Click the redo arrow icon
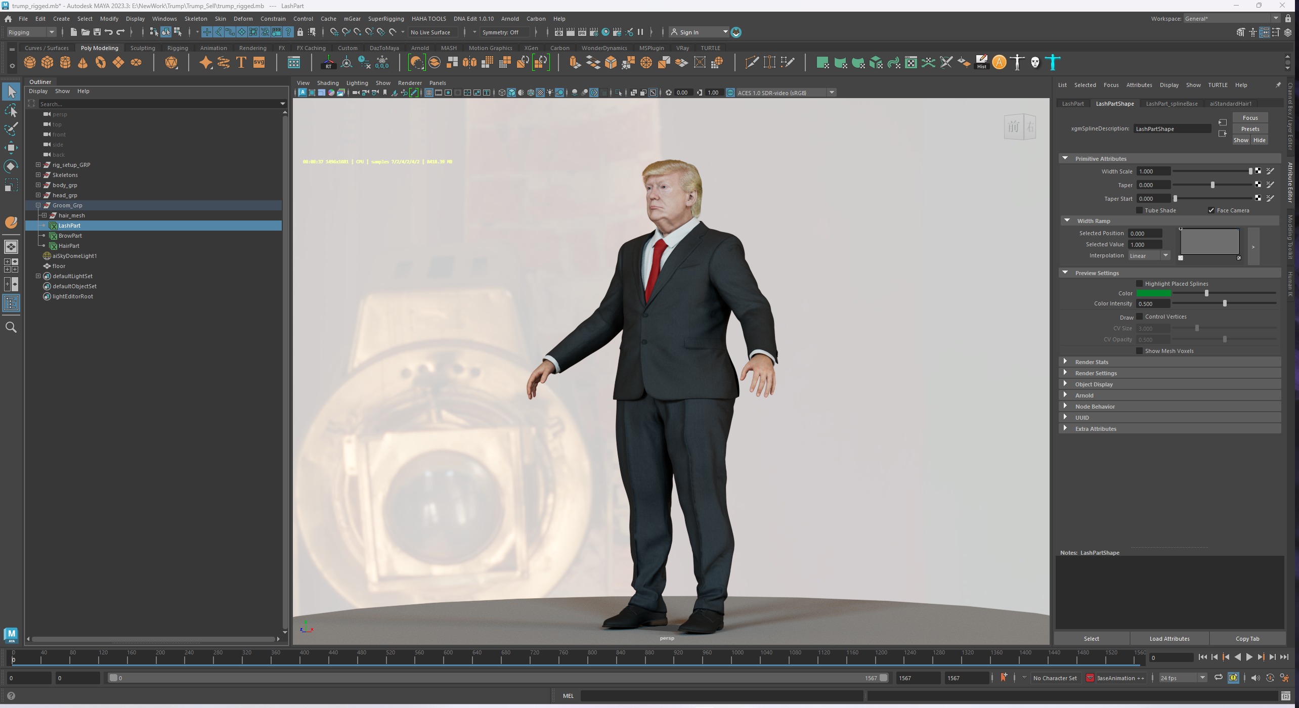Screen dimensions: 1299x708 120,32
